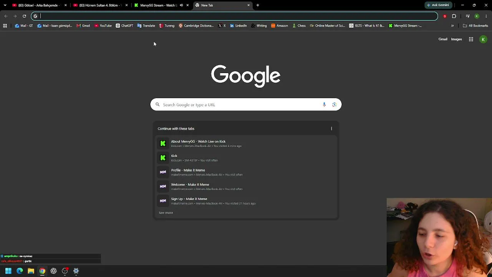Viewport: 492px width, 277px height.
Task: Open the Gmail bookmark in bookmarks bar
Action: click(83, 26)
